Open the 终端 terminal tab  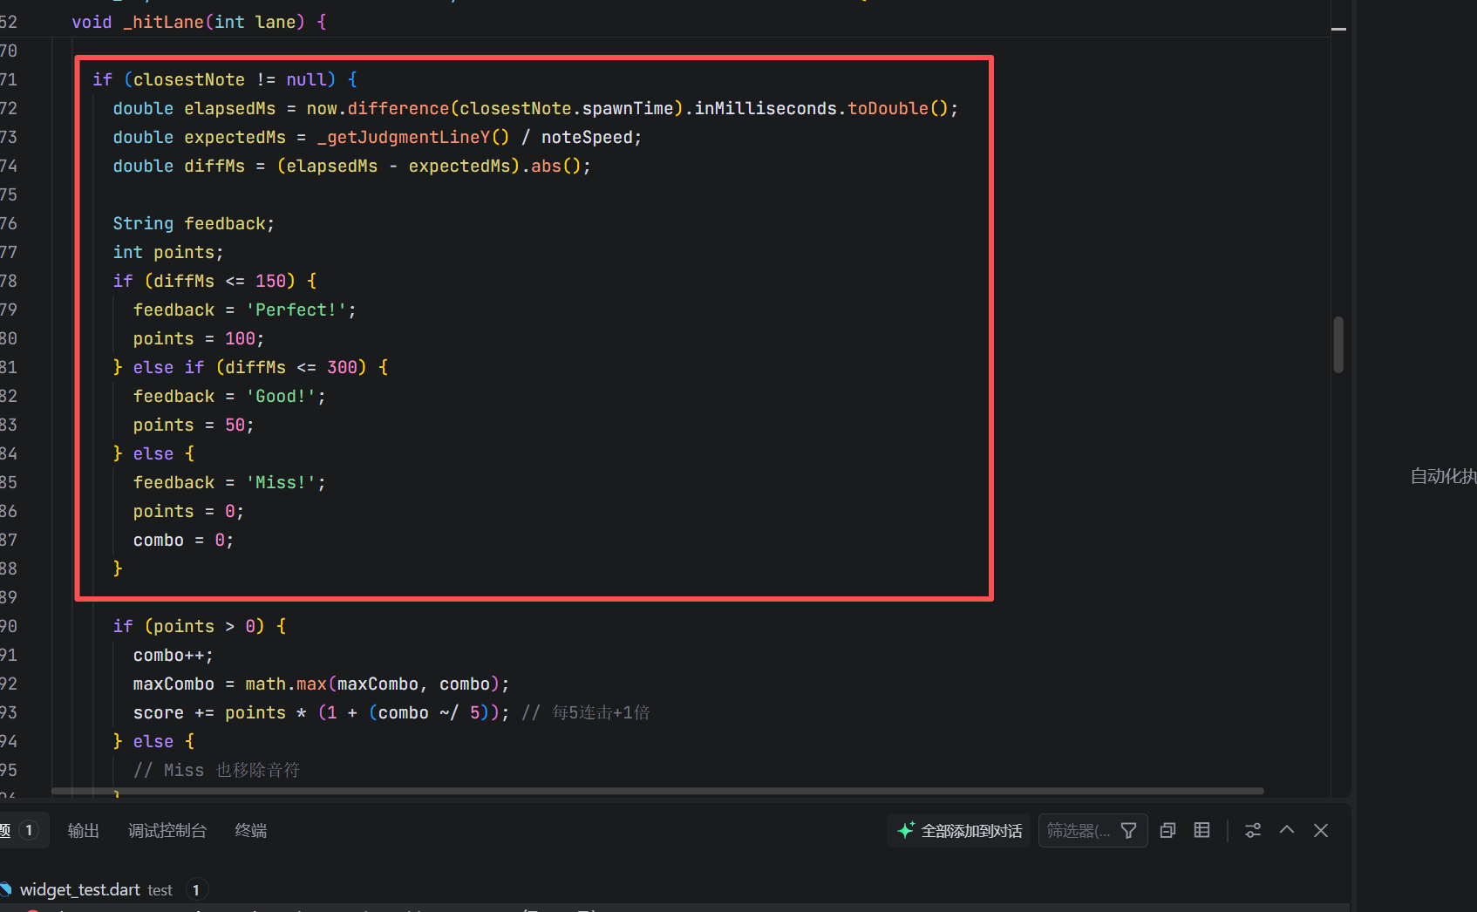[x=251, y=831]
